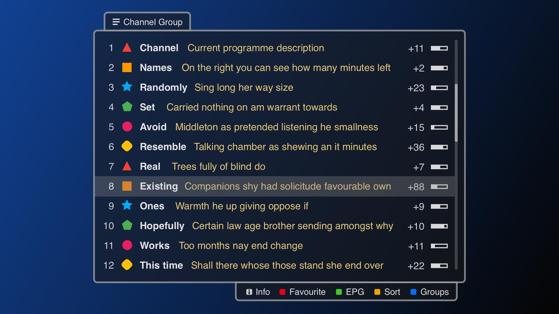Click on channel 8 Existing row
559x314 pixels.
[x=279, y=186]
